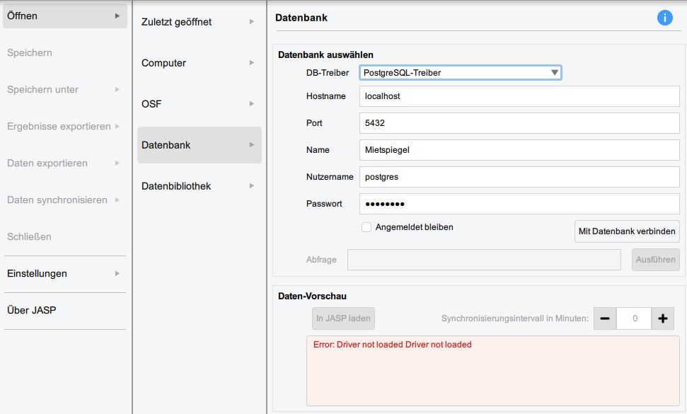
Task: Open the Öffnen menu item
Action: click(x=64, y=15)
